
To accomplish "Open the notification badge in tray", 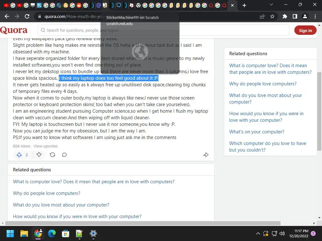I will pyautogui.click(x=313, y=233).
